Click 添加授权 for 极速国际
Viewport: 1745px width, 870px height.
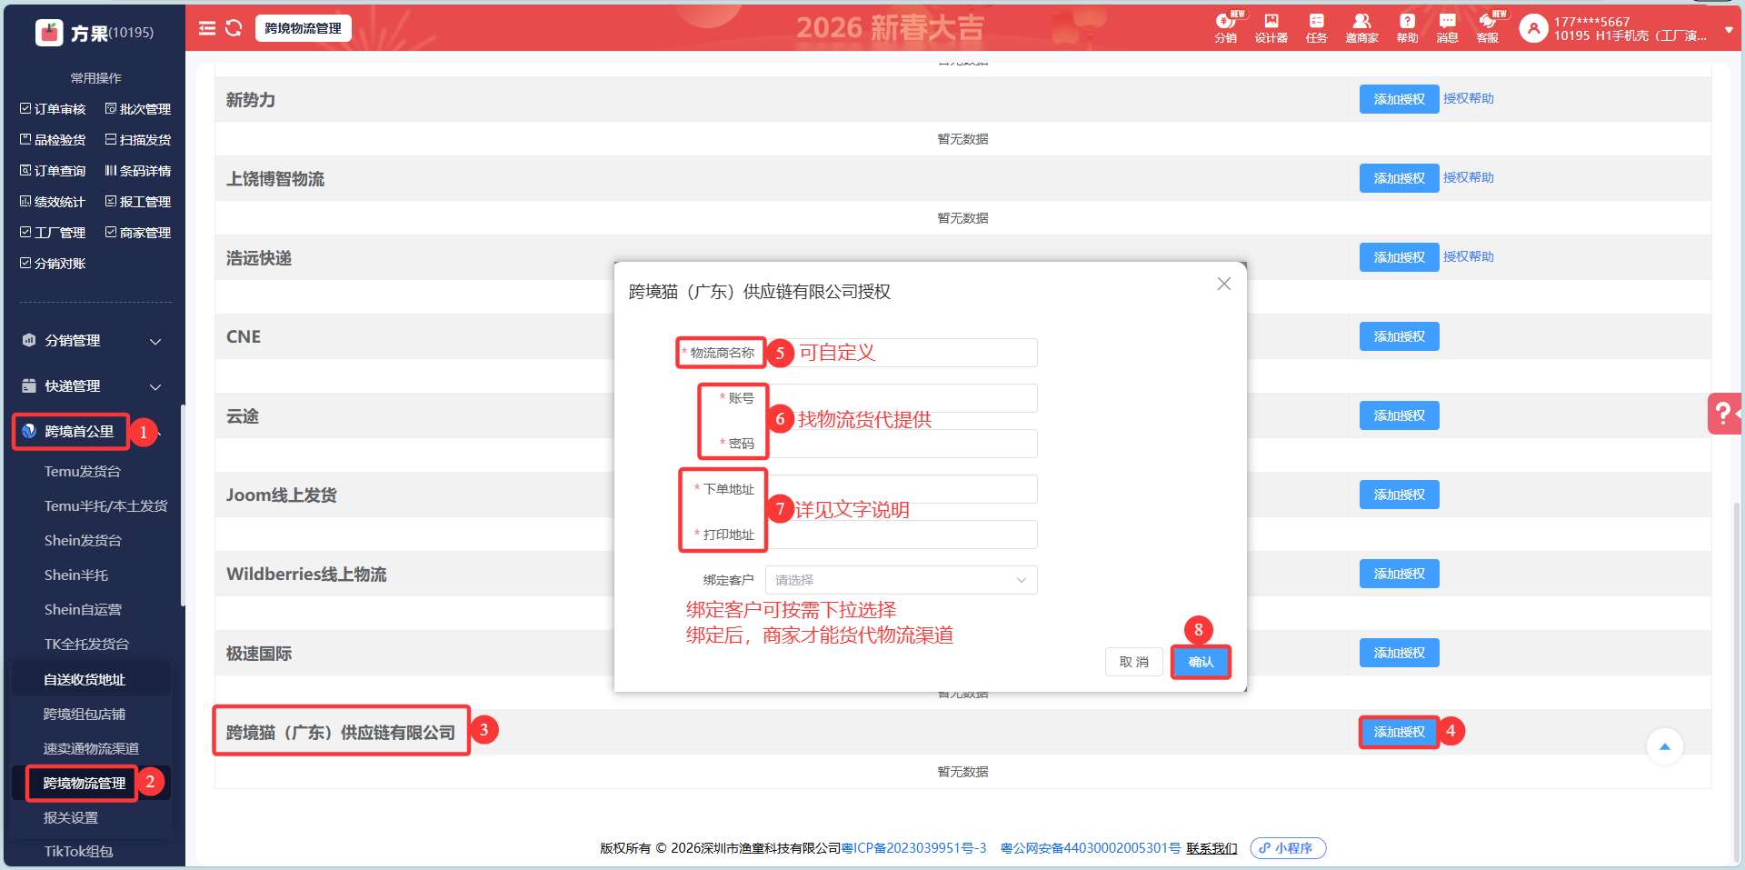[1400, 653]
